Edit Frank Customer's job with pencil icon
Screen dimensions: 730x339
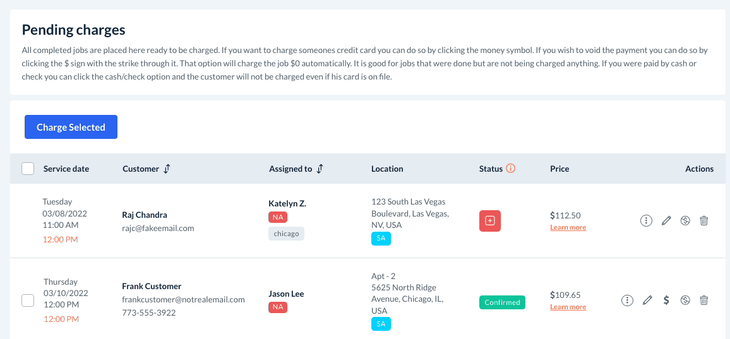[647, 300]
